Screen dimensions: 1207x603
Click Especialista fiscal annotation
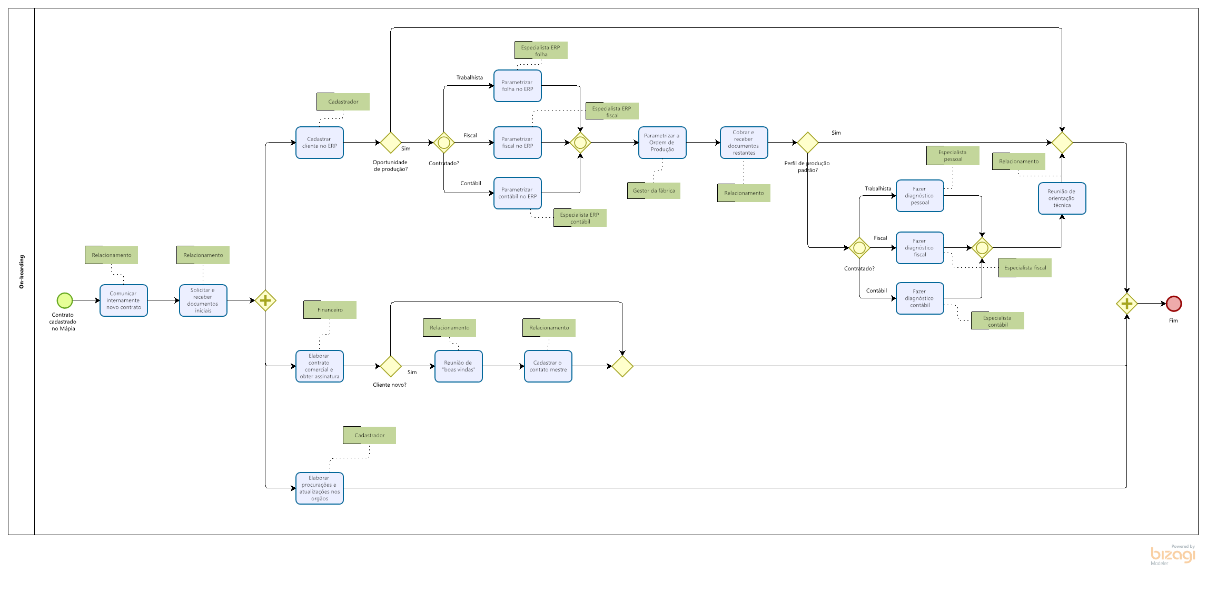[1025, 268]
